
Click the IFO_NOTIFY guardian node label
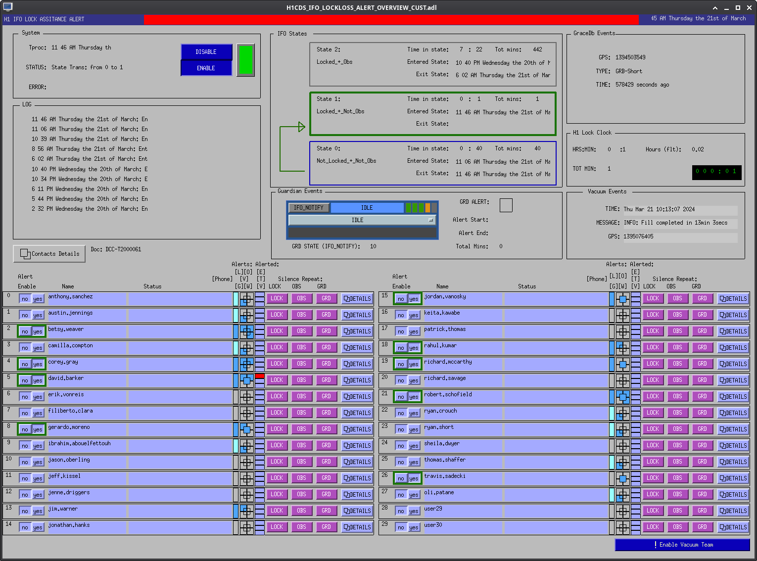(309, 208)
